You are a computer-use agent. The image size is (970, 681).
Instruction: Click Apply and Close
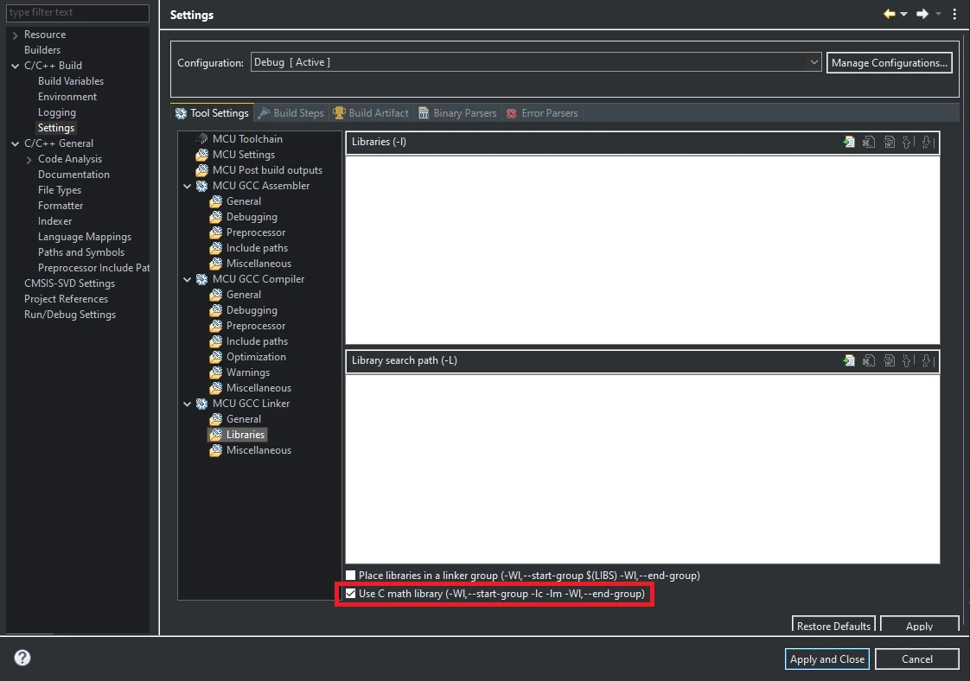pyautogui.click(x=827, y=659)
